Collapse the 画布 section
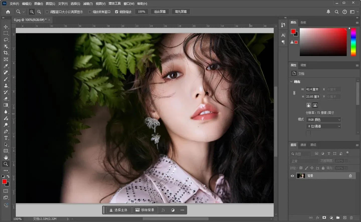The width and height of the screenshot is (361, 222). [291, 82]
